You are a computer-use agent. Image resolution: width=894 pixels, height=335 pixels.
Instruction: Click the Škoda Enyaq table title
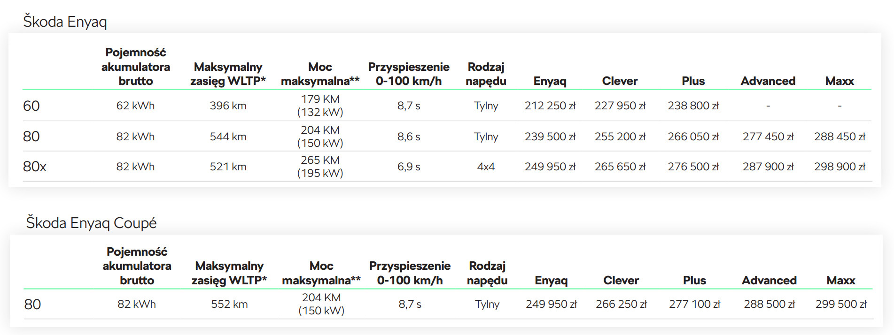click(65, 22)
